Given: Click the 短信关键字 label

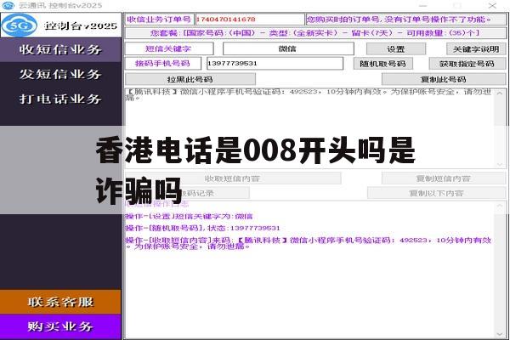Looking at the screenshot, I should click(x=169, y=48).
